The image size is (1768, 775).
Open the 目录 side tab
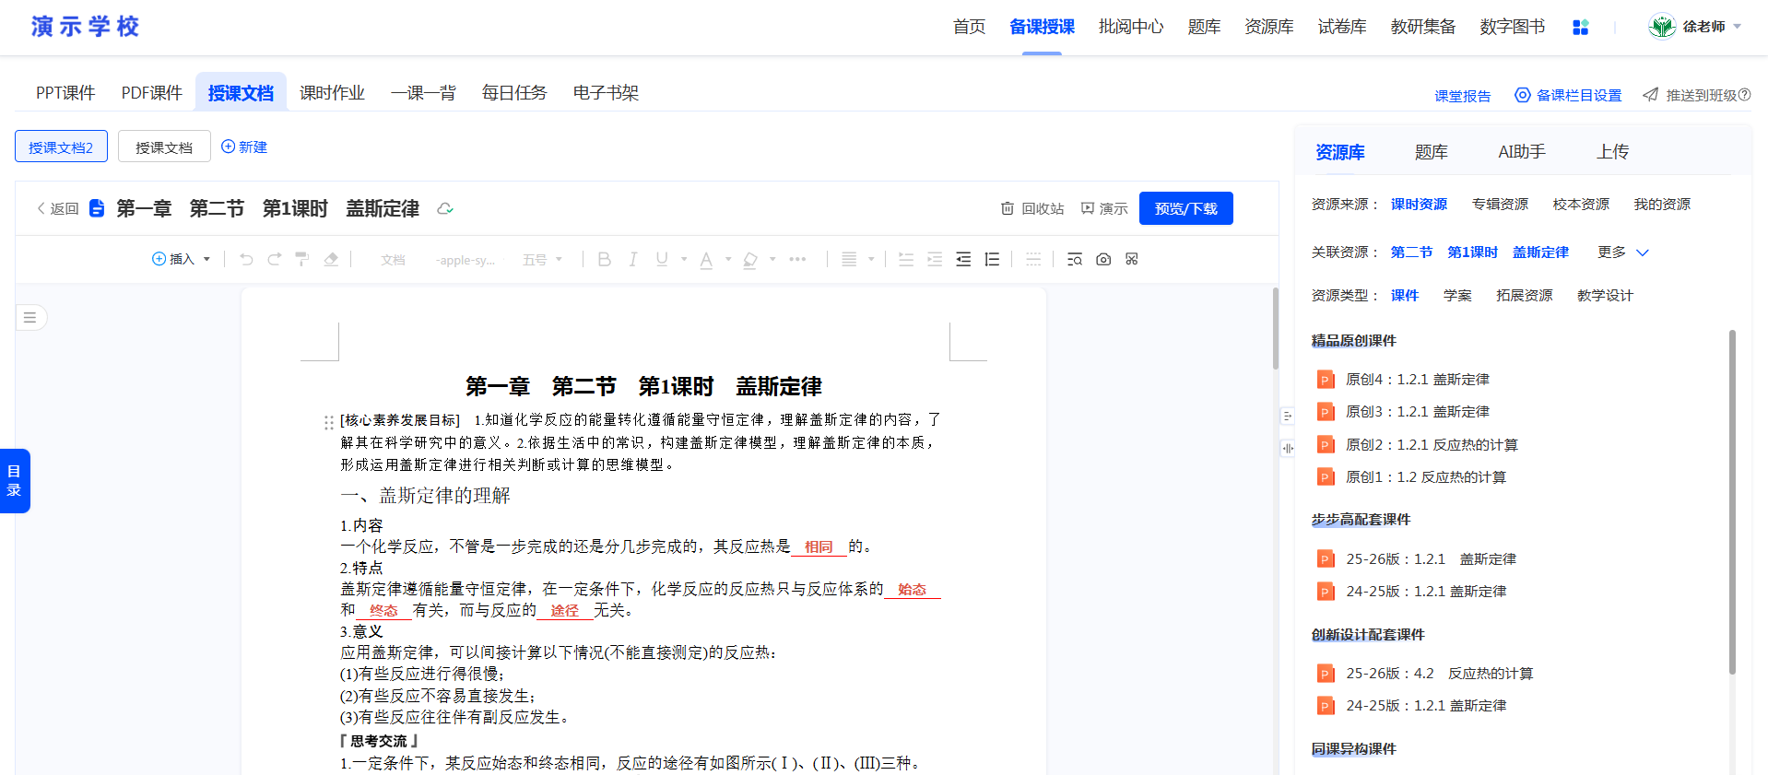[x=15, y=480]
